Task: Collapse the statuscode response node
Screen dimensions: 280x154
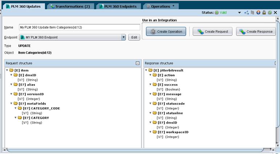Action: pos(150,103)
